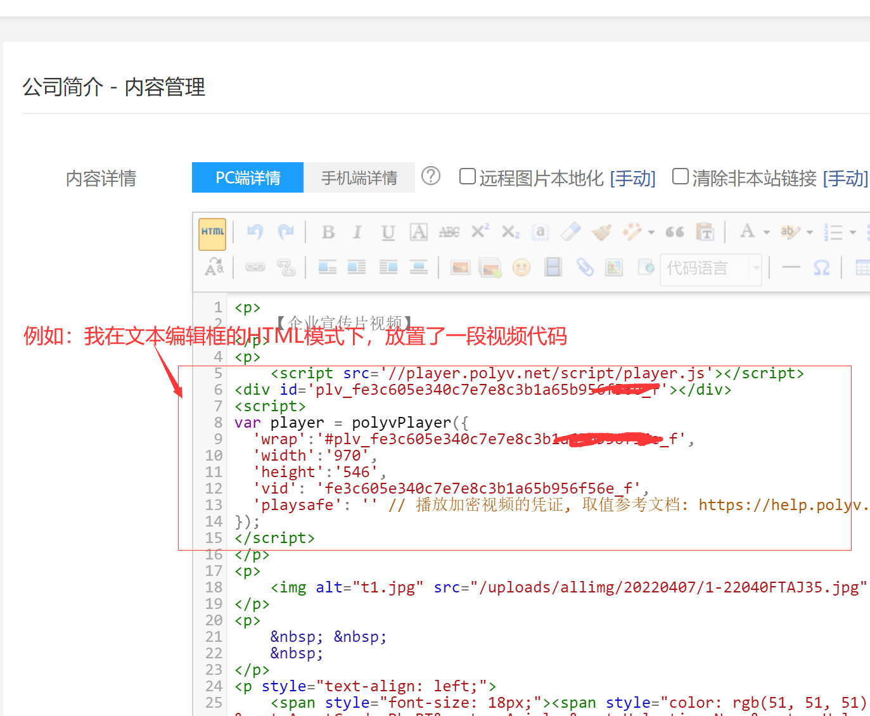The height and width of the screenshot is (716, 870).
Task: Click the 'vid' code line
Action: (x=451, y=489)
